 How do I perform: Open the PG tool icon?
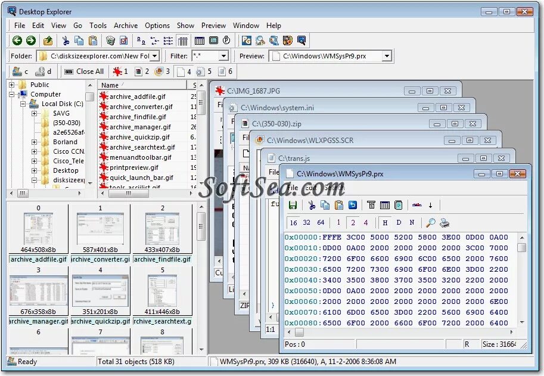[246, 41]
